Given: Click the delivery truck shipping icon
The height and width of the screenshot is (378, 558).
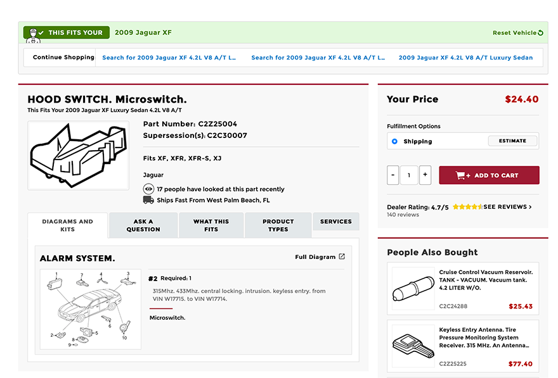Looking at the screenshot, I should 148,199.
